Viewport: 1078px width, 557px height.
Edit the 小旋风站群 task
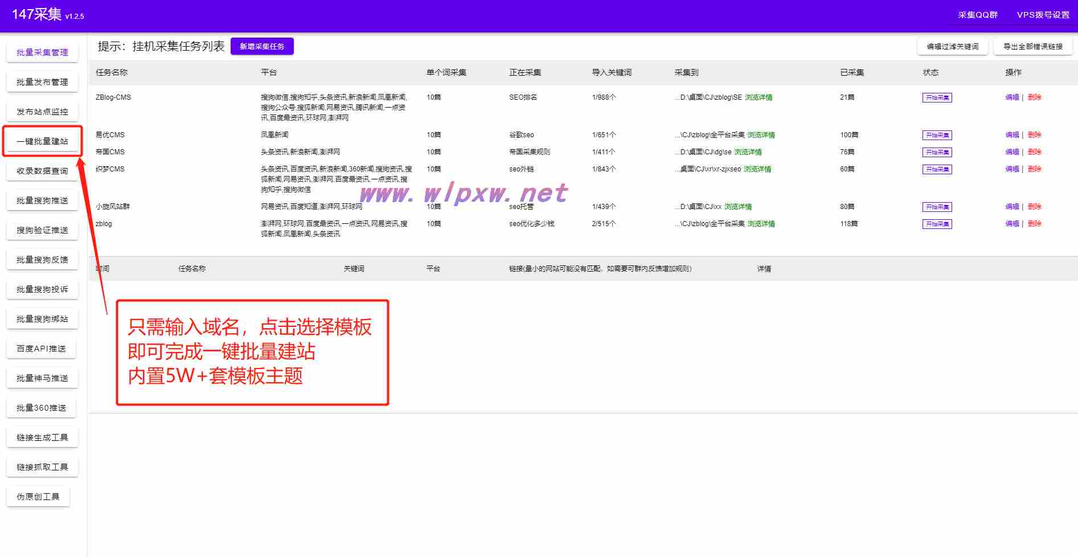[x=1012, y=207]
